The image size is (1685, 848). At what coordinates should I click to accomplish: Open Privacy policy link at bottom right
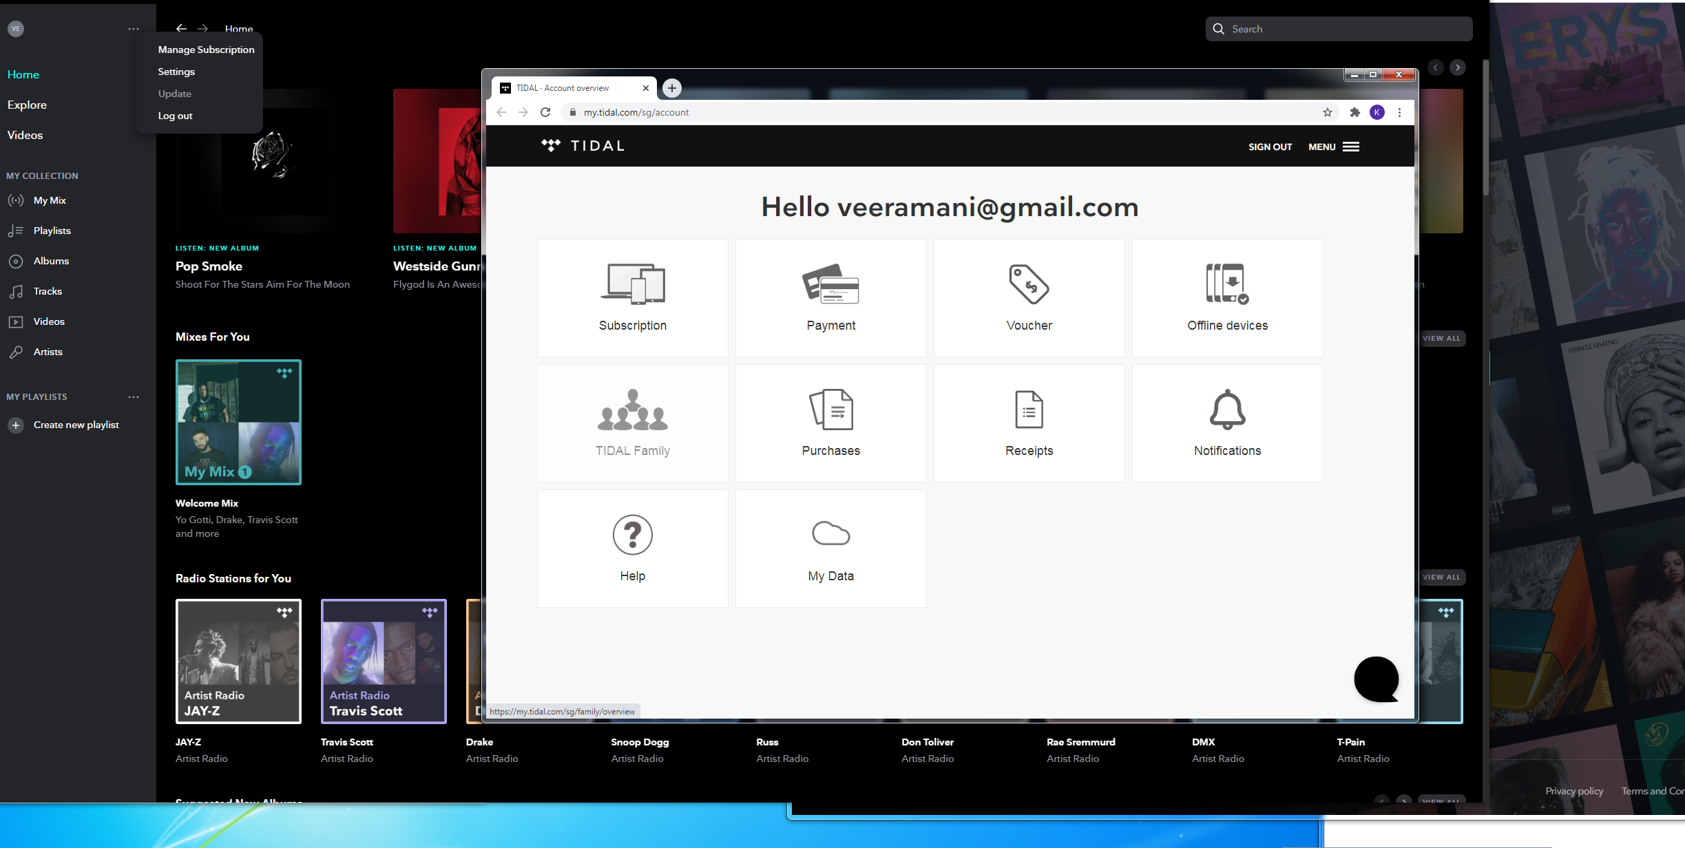click(1574, 791)
